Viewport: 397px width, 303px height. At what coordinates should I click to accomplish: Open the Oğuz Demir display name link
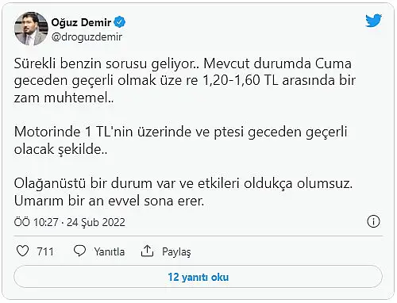(x=81, y=22)
